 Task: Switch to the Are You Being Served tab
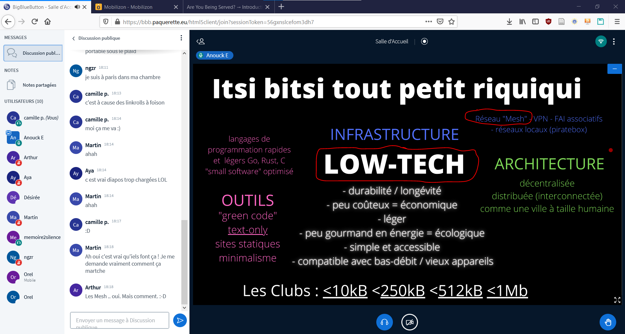224,7
